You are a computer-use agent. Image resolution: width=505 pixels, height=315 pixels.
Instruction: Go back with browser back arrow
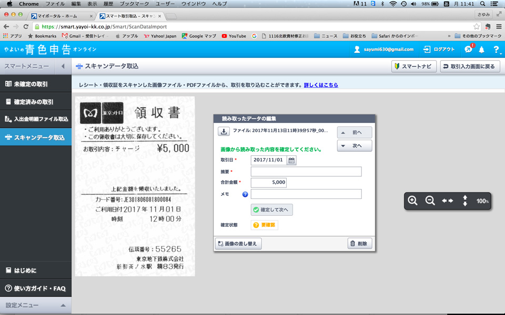pos(6,27)
